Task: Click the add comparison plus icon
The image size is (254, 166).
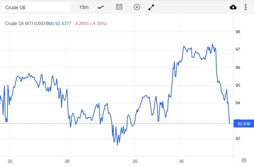Action: click(x=137, y=7)
